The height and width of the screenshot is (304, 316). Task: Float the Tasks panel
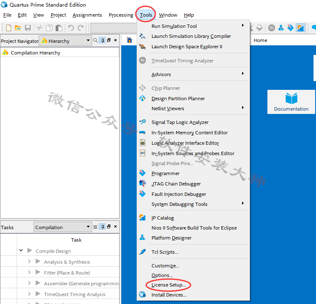(109, 227)
